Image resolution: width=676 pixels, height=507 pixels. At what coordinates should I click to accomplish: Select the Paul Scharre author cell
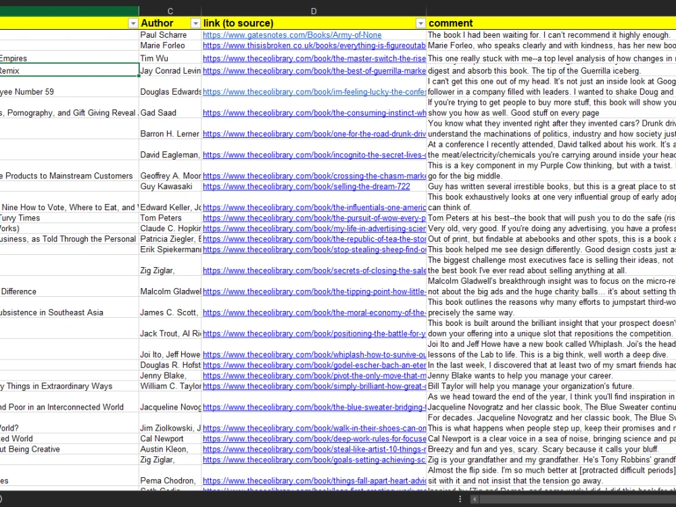[170, 35]
